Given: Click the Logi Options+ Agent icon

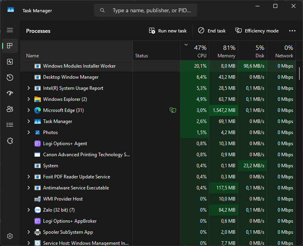Looking at the screenshot, I should point(38,144).
